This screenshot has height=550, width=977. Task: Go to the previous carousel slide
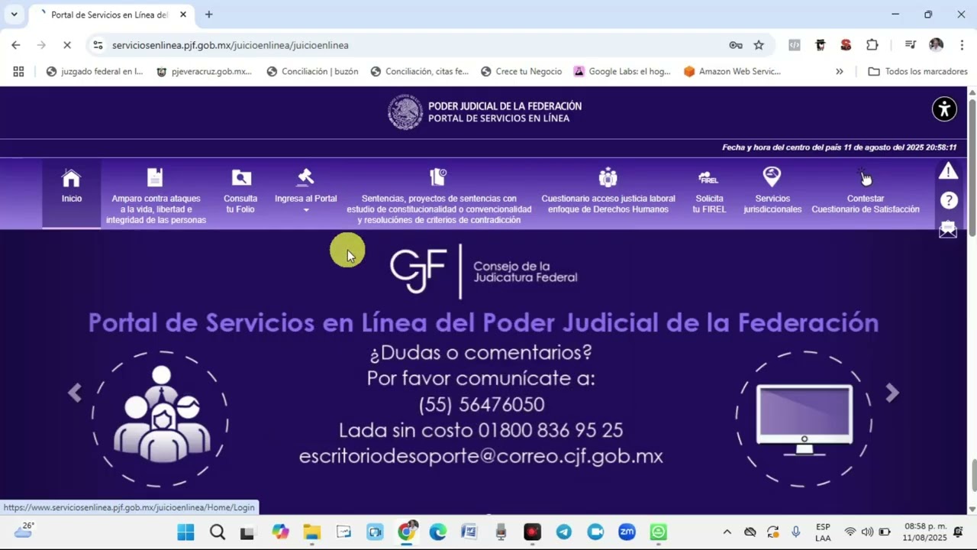(x=75, y=393)
